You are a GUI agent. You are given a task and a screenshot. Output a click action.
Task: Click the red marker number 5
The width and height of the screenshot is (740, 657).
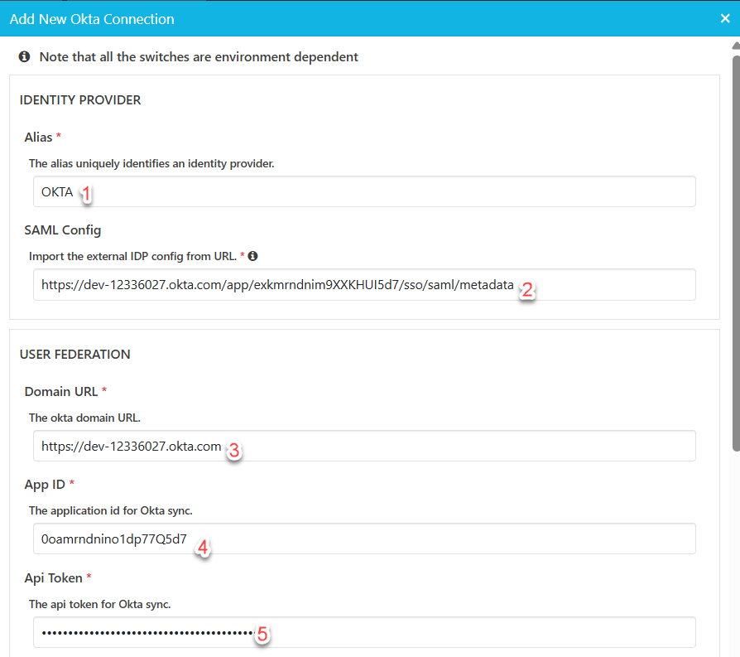click(262, 635)
